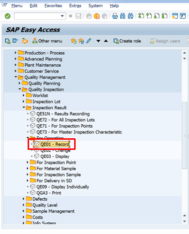
Task: Select QE71 - For Inspection Points
Action: point(64,126)
